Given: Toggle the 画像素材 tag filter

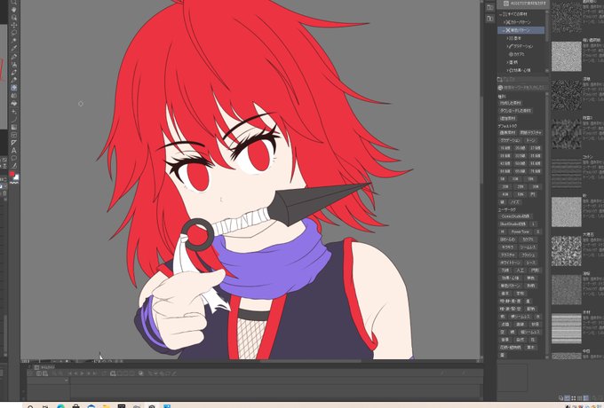Looking at the screenshot, I should pos(507,133).
